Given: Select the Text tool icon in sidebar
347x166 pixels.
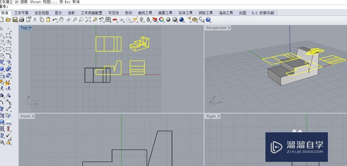Looking at the screenshot, I should point(2,109).
